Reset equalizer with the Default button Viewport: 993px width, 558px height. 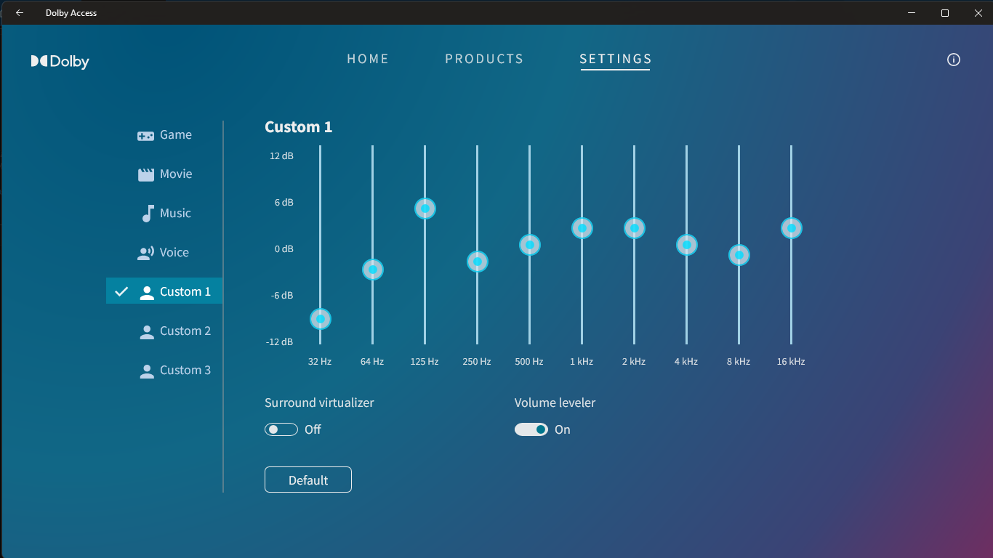(x=308, y=480)
